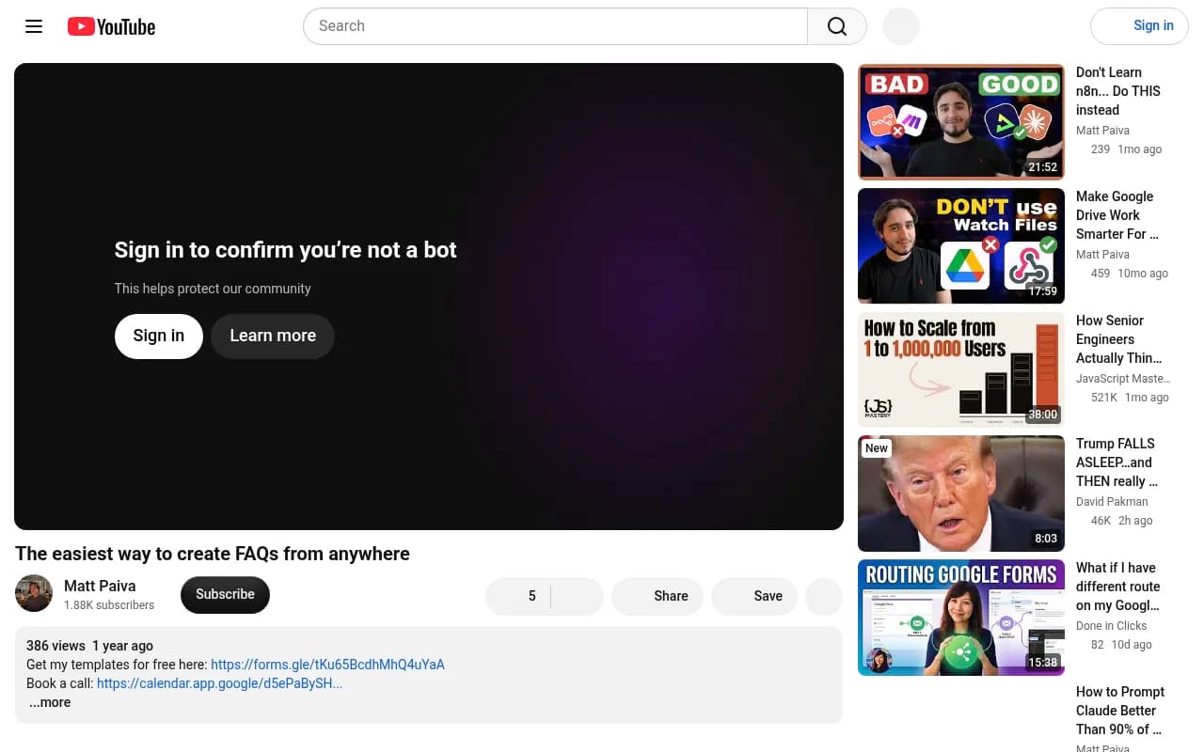Click David Pakman channel name
The image size is (1204, 752).
(1112, 502)
